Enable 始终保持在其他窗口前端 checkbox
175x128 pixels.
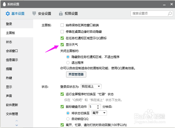(x=62, y=25)
